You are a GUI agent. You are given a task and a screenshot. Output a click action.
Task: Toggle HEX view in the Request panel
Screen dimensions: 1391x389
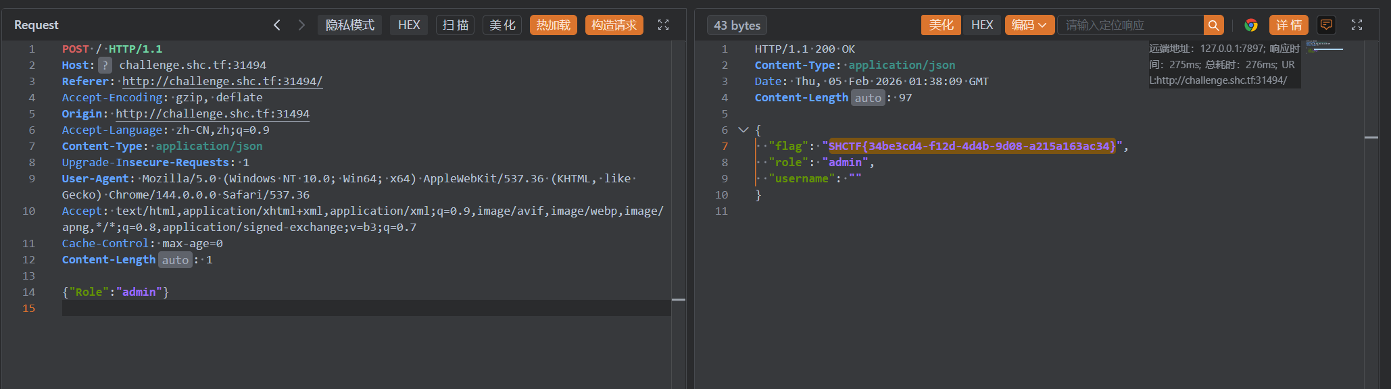409,25
